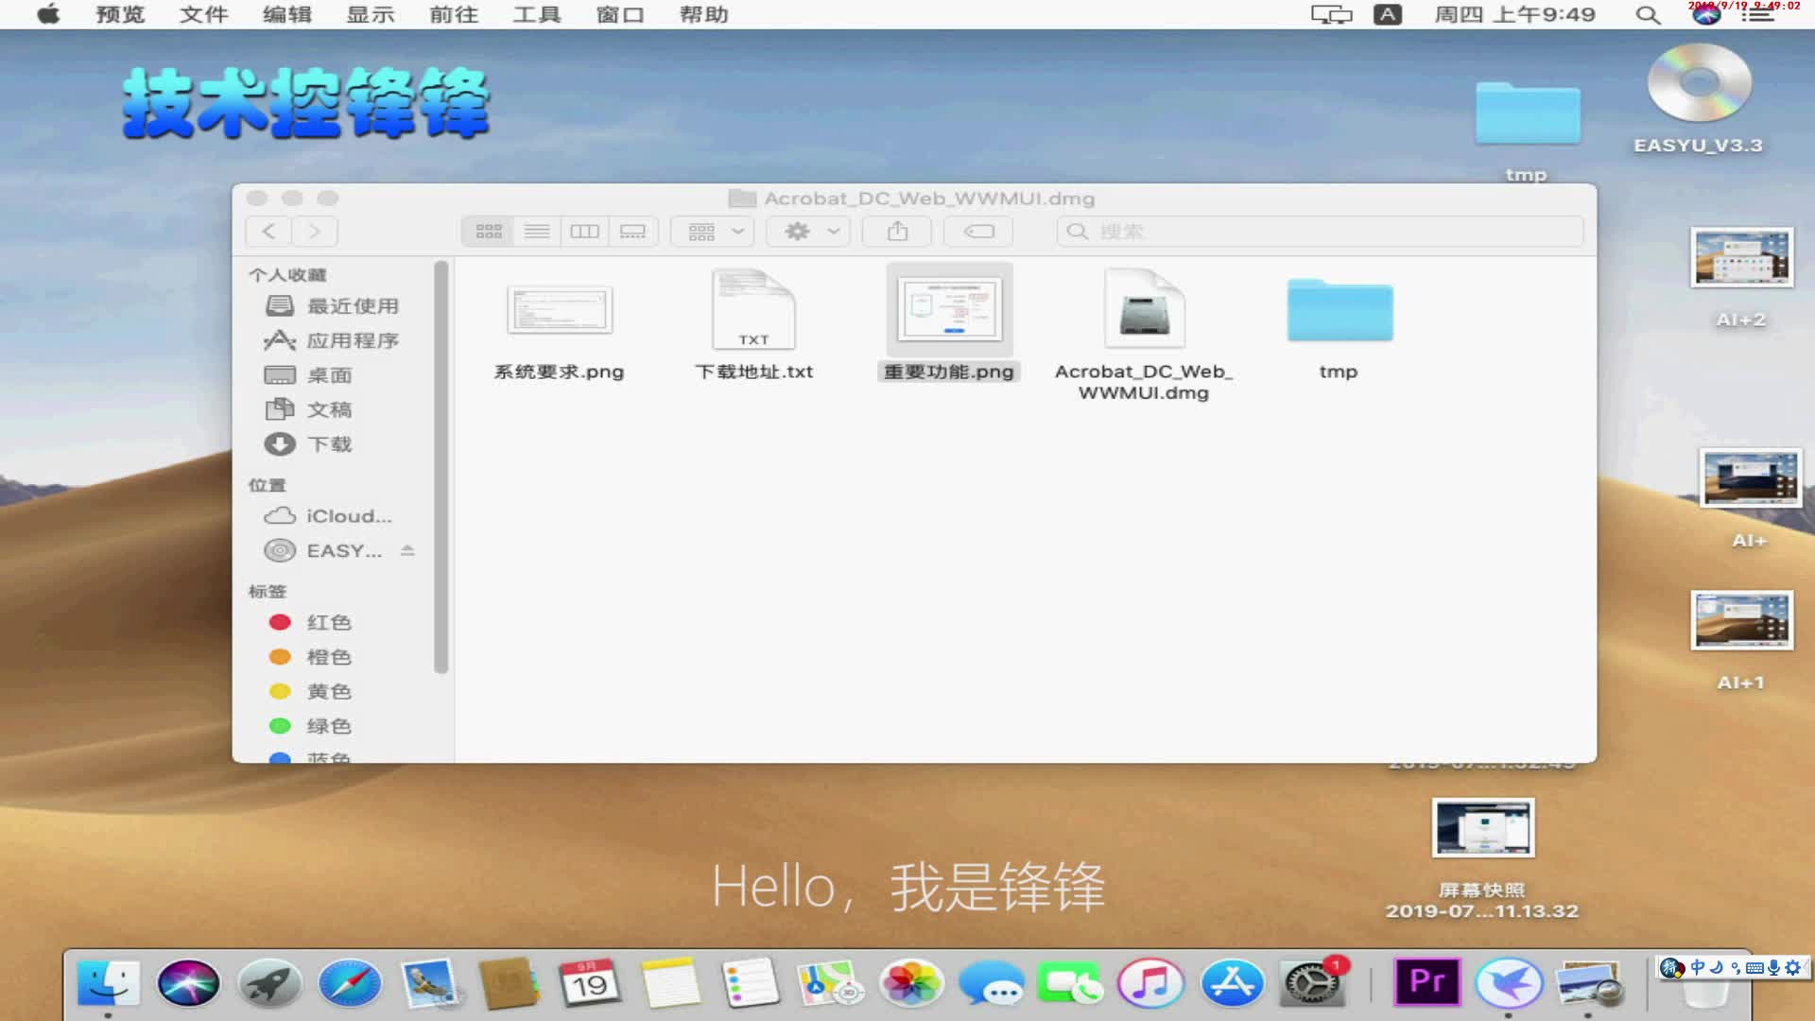Open the action gear dropdown menu
The width and height of the screenshot is (1815, 1021).
tap(806, 231)
